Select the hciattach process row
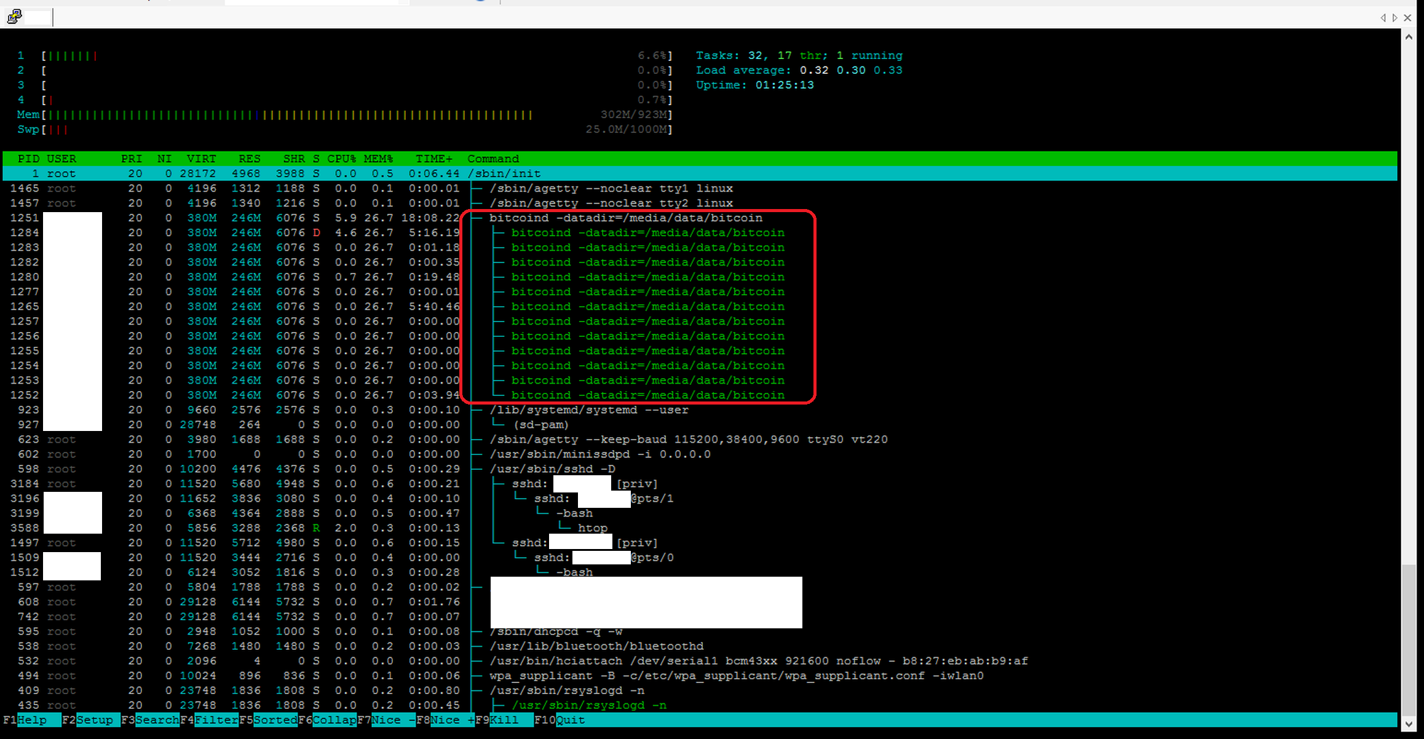The image size is (1424, 739). point(700,660)
